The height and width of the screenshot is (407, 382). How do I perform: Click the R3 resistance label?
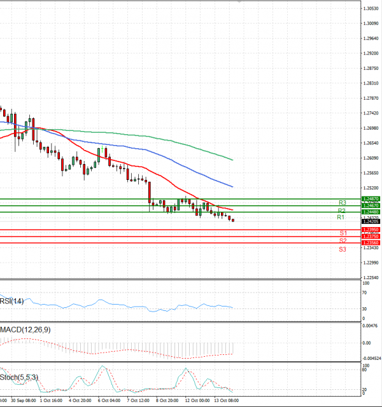(342, 203)
